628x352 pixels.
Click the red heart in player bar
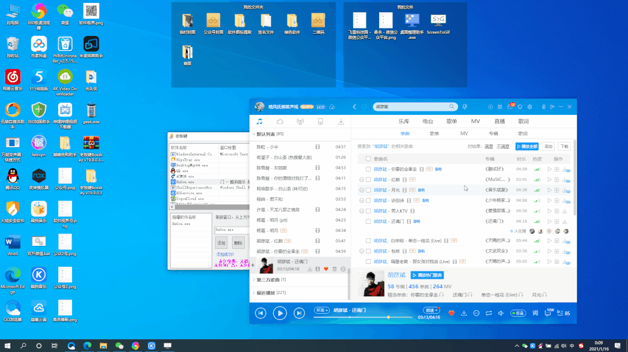tap(451, 313)
